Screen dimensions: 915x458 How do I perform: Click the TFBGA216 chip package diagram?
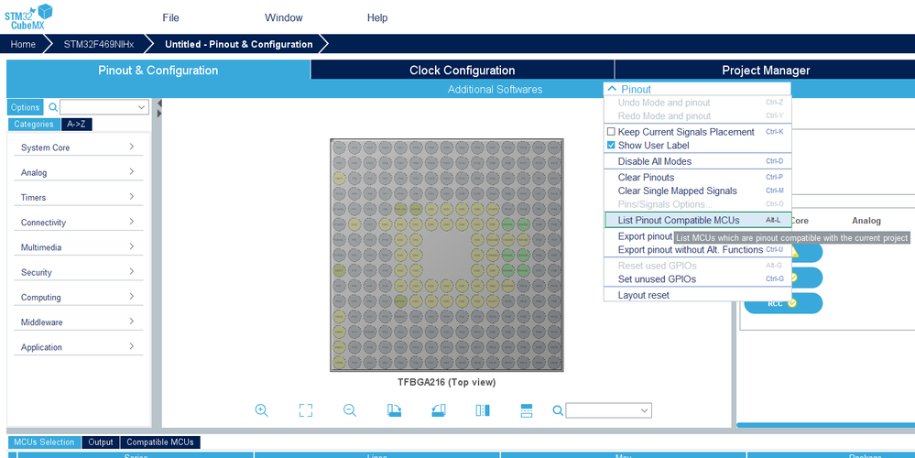tap(446, 255)
